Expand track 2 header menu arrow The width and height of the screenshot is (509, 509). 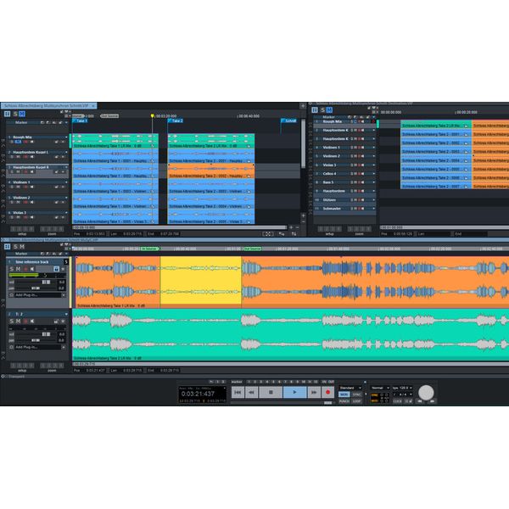point(66,314)
